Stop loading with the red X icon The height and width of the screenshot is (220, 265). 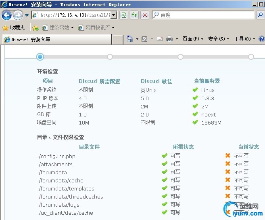click(x=145, y=15)
